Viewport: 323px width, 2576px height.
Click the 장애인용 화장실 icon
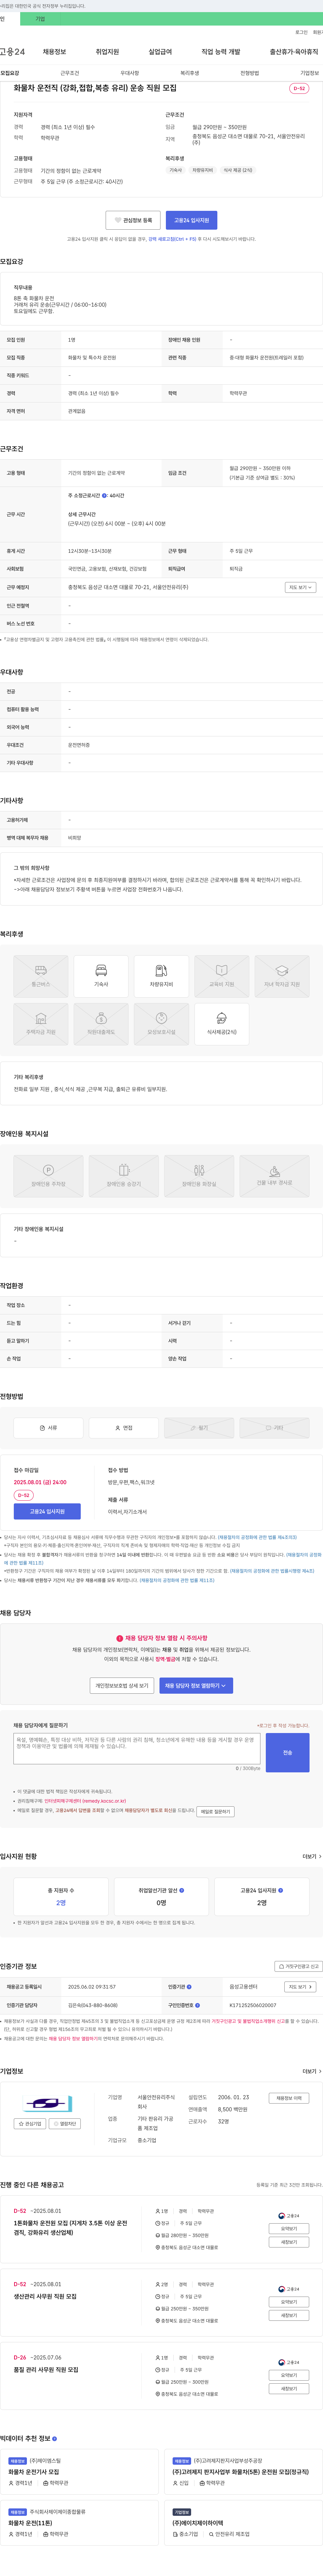click(199, 1176)
